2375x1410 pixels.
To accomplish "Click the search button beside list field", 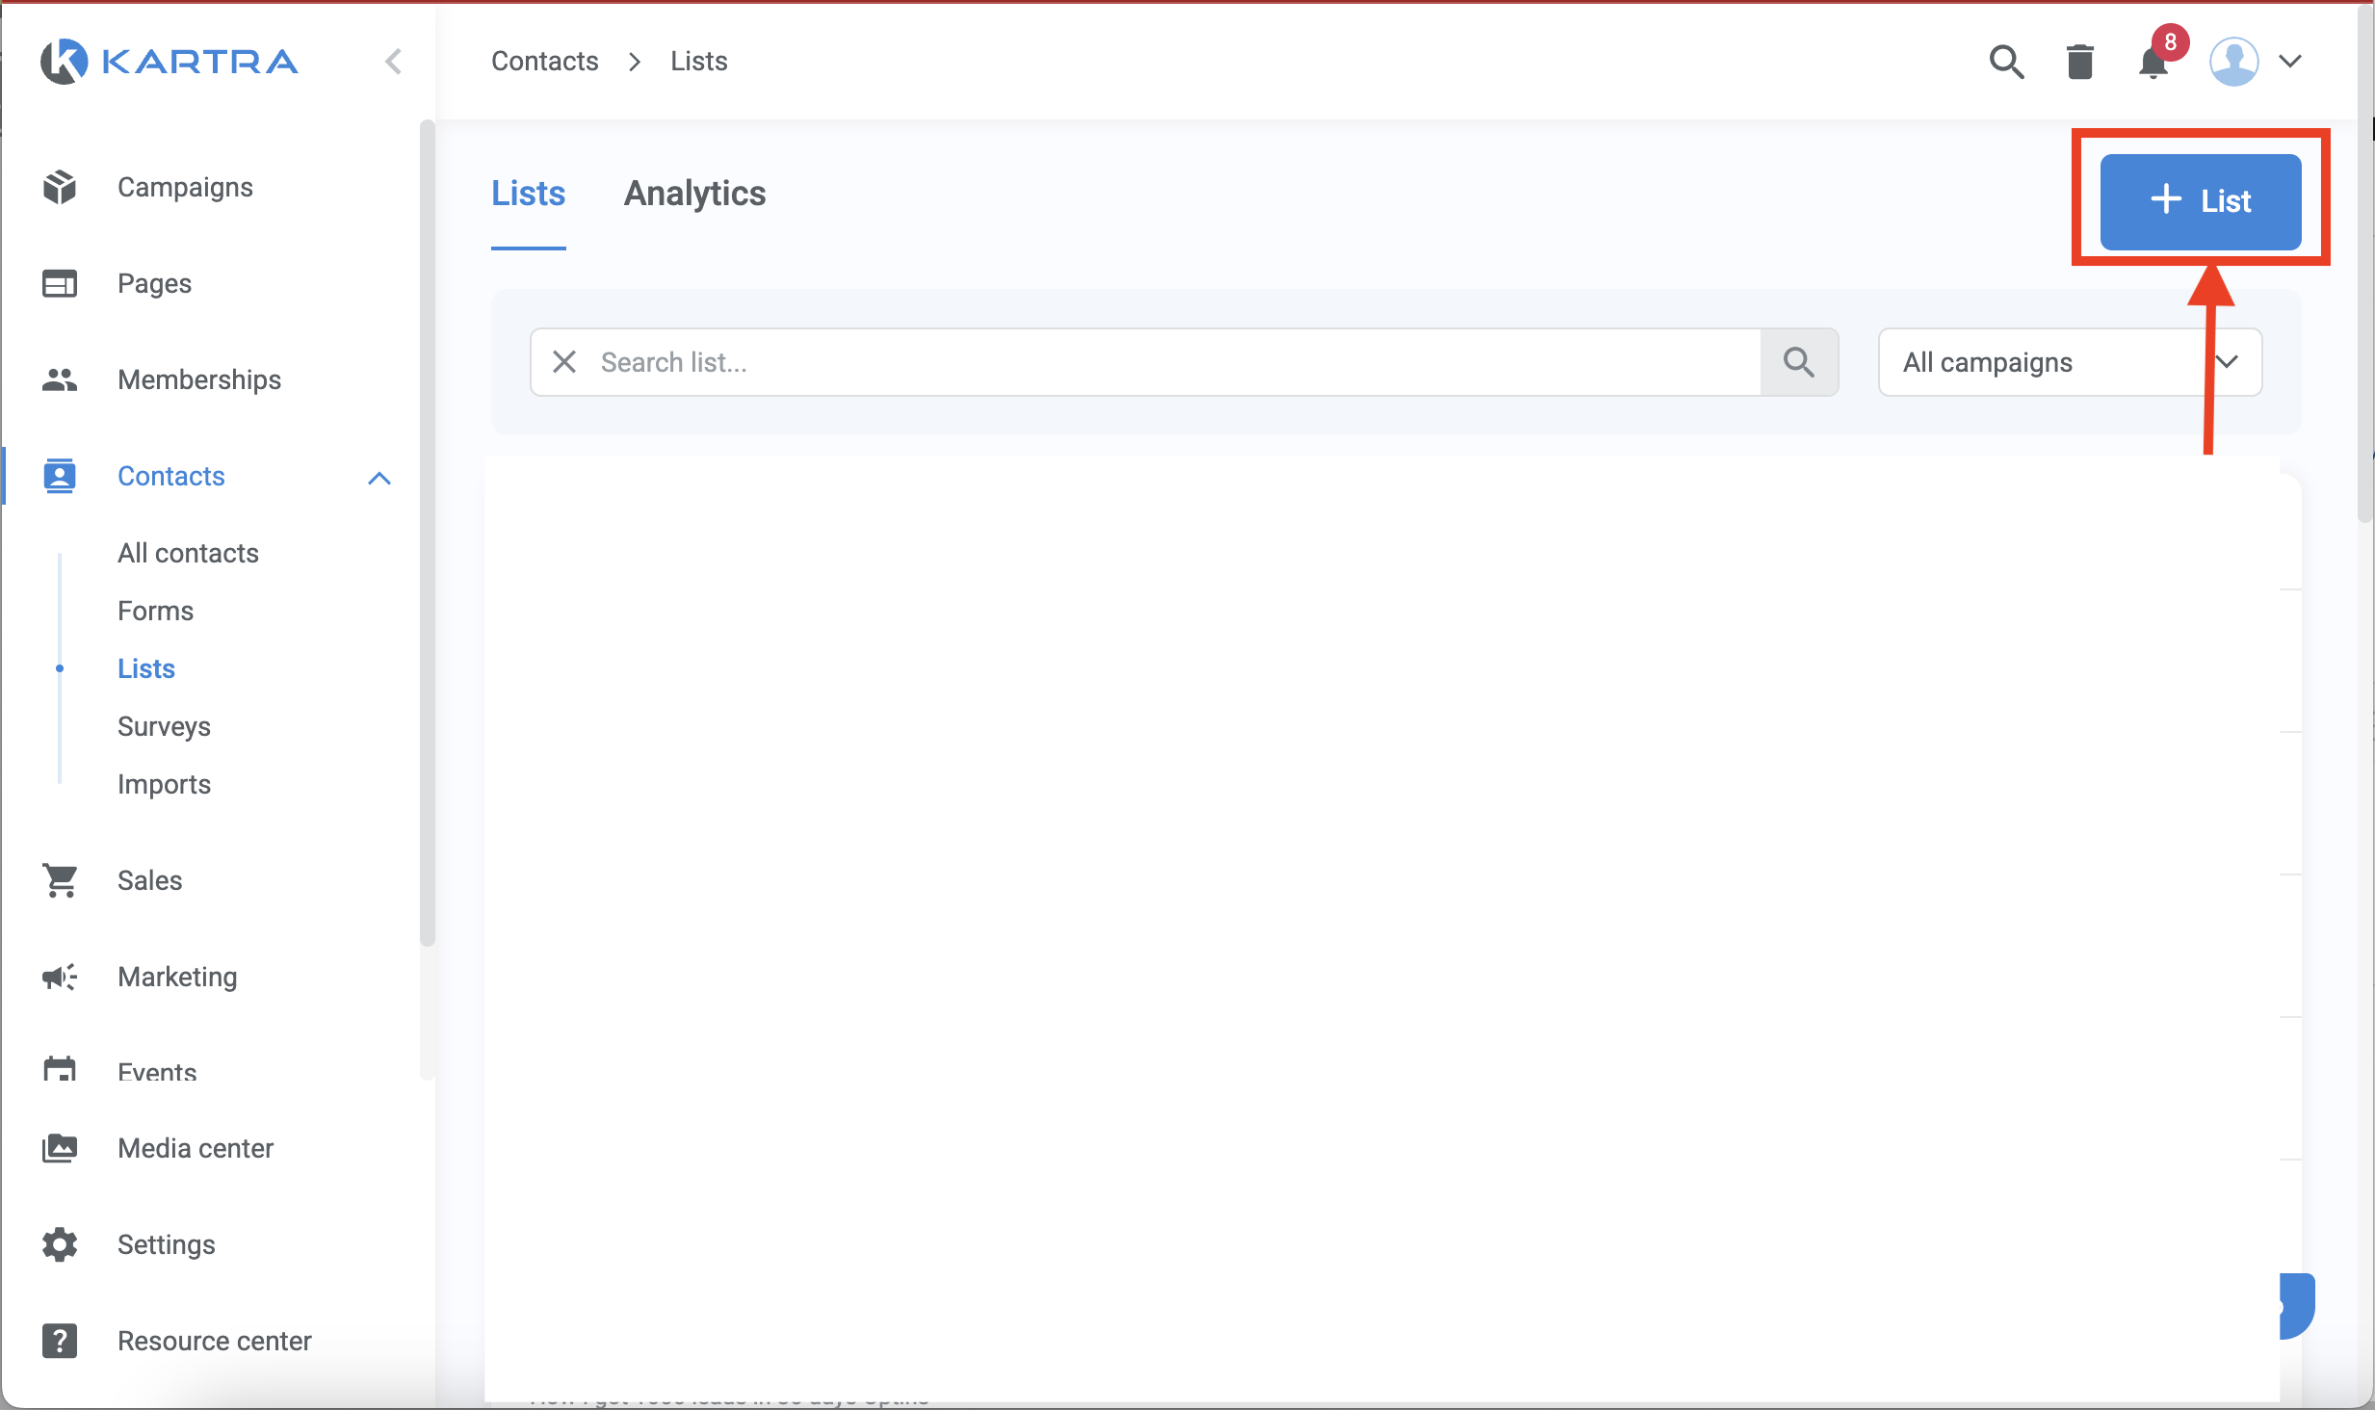I will coord(1798,362).
